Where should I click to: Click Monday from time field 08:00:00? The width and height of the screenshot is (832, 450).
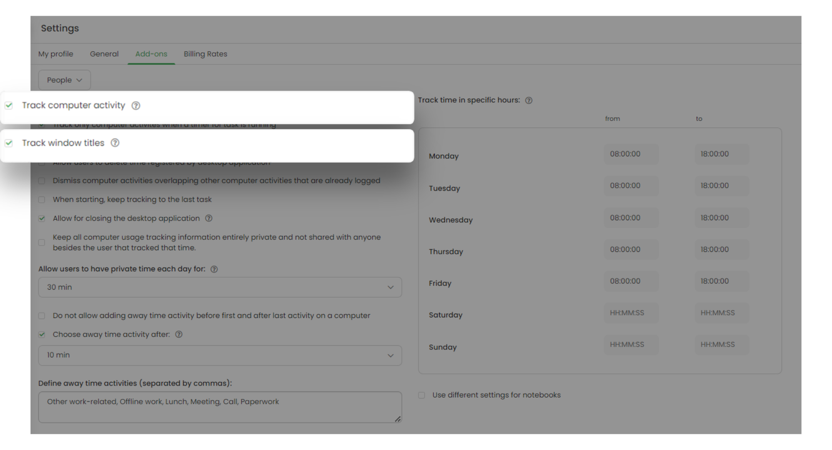[631, 154]
